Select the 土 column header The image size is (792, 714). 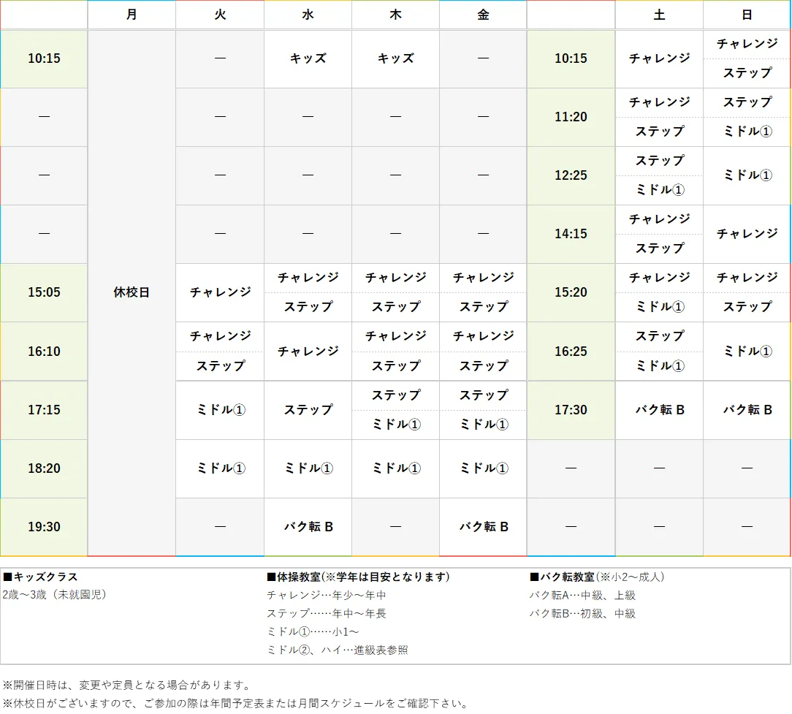[x=658, y=15]
